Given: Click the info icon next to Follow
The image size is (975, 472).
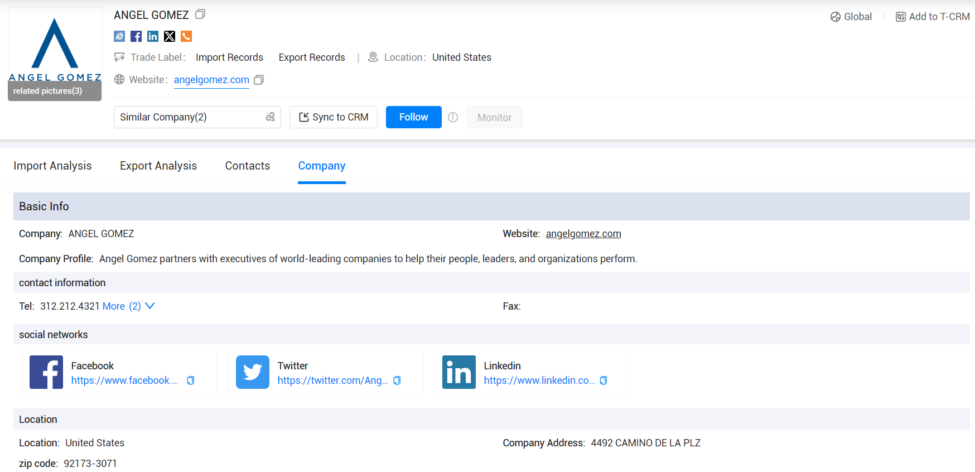Looking at the screenshot, I should [x=453, y=117].
